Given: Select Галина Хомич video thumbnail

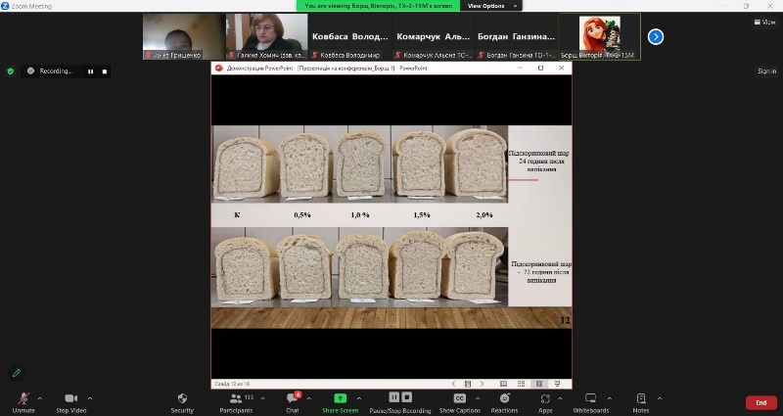Looking at the screenshot, I should (266, 36).
